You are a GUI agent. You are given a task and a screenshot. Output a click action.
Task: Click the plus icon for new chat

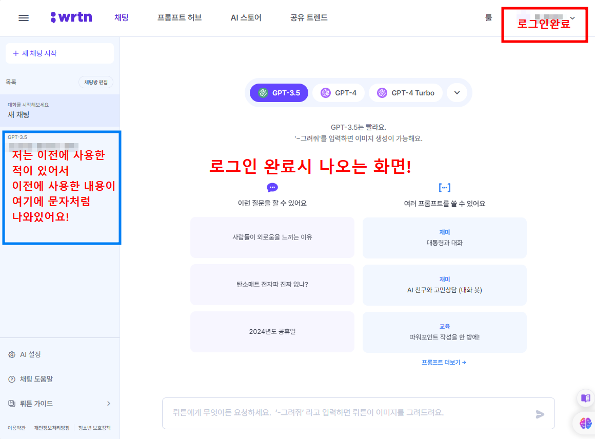[15, 53]
